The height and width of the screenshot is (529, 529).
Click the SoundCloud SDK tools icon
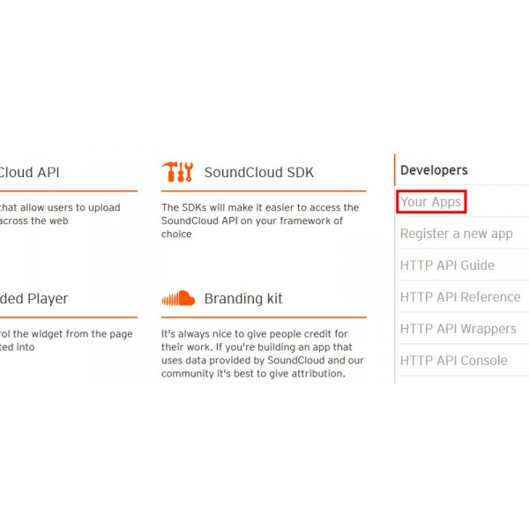(x=177, y=172)
